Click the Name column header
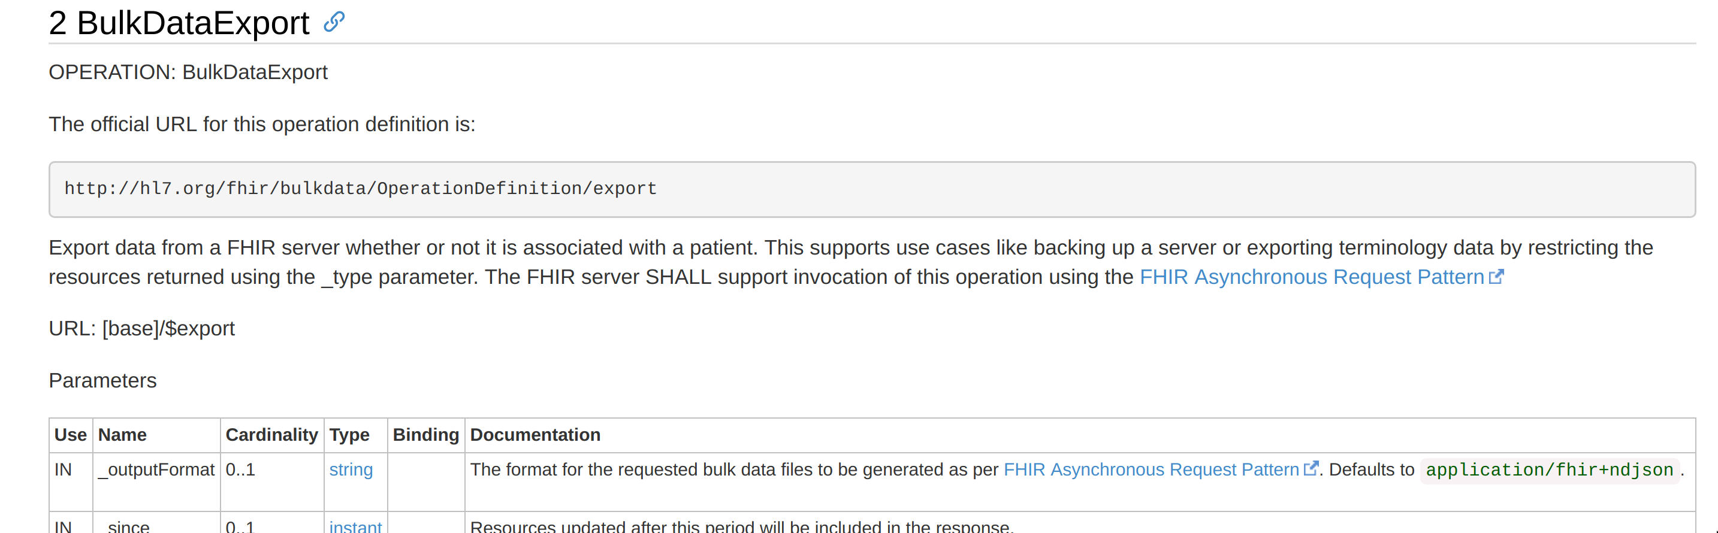The width and height of the screenshot is (1718, 533). [x=122, y=435]
